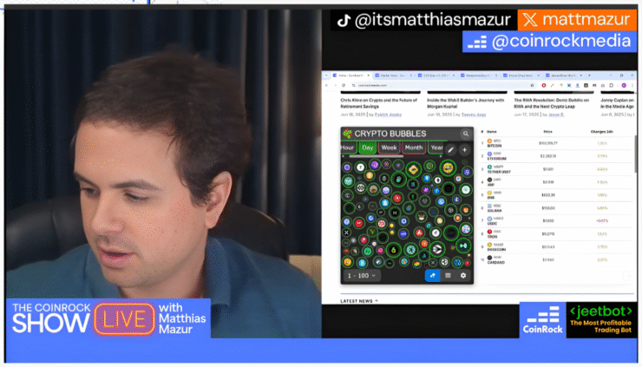Select the TRON row name
Viewport: 642px width, 367px height.
[x=492, y=236]
